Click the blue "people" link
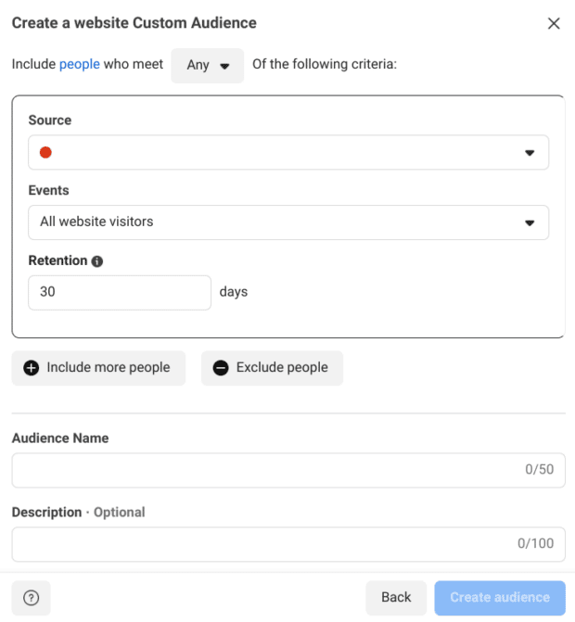Screen dimensions: 575x622 point(80,65)
